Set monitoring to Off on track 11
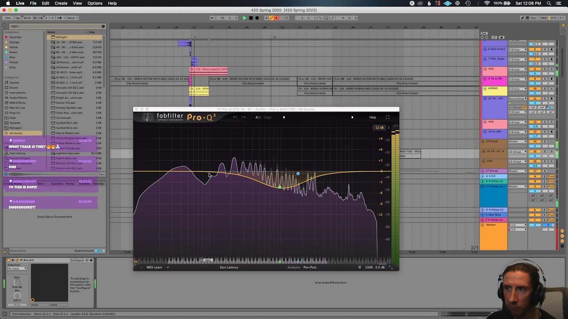The height and width of the screenshot is (319, 568). (x=525, y=108)
